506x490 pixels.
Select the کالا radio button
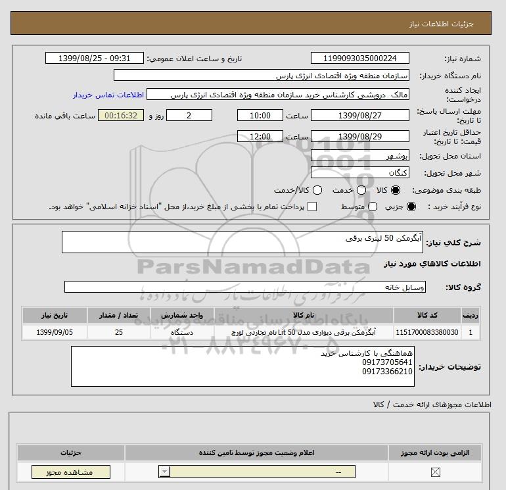click(396, 190)
